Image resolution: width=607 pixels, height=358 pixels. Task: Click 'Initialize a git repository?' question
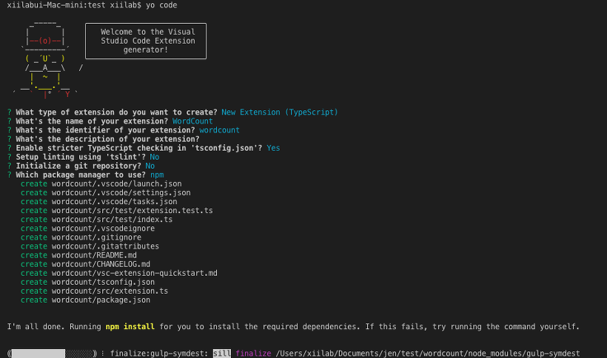coord(78,166)
